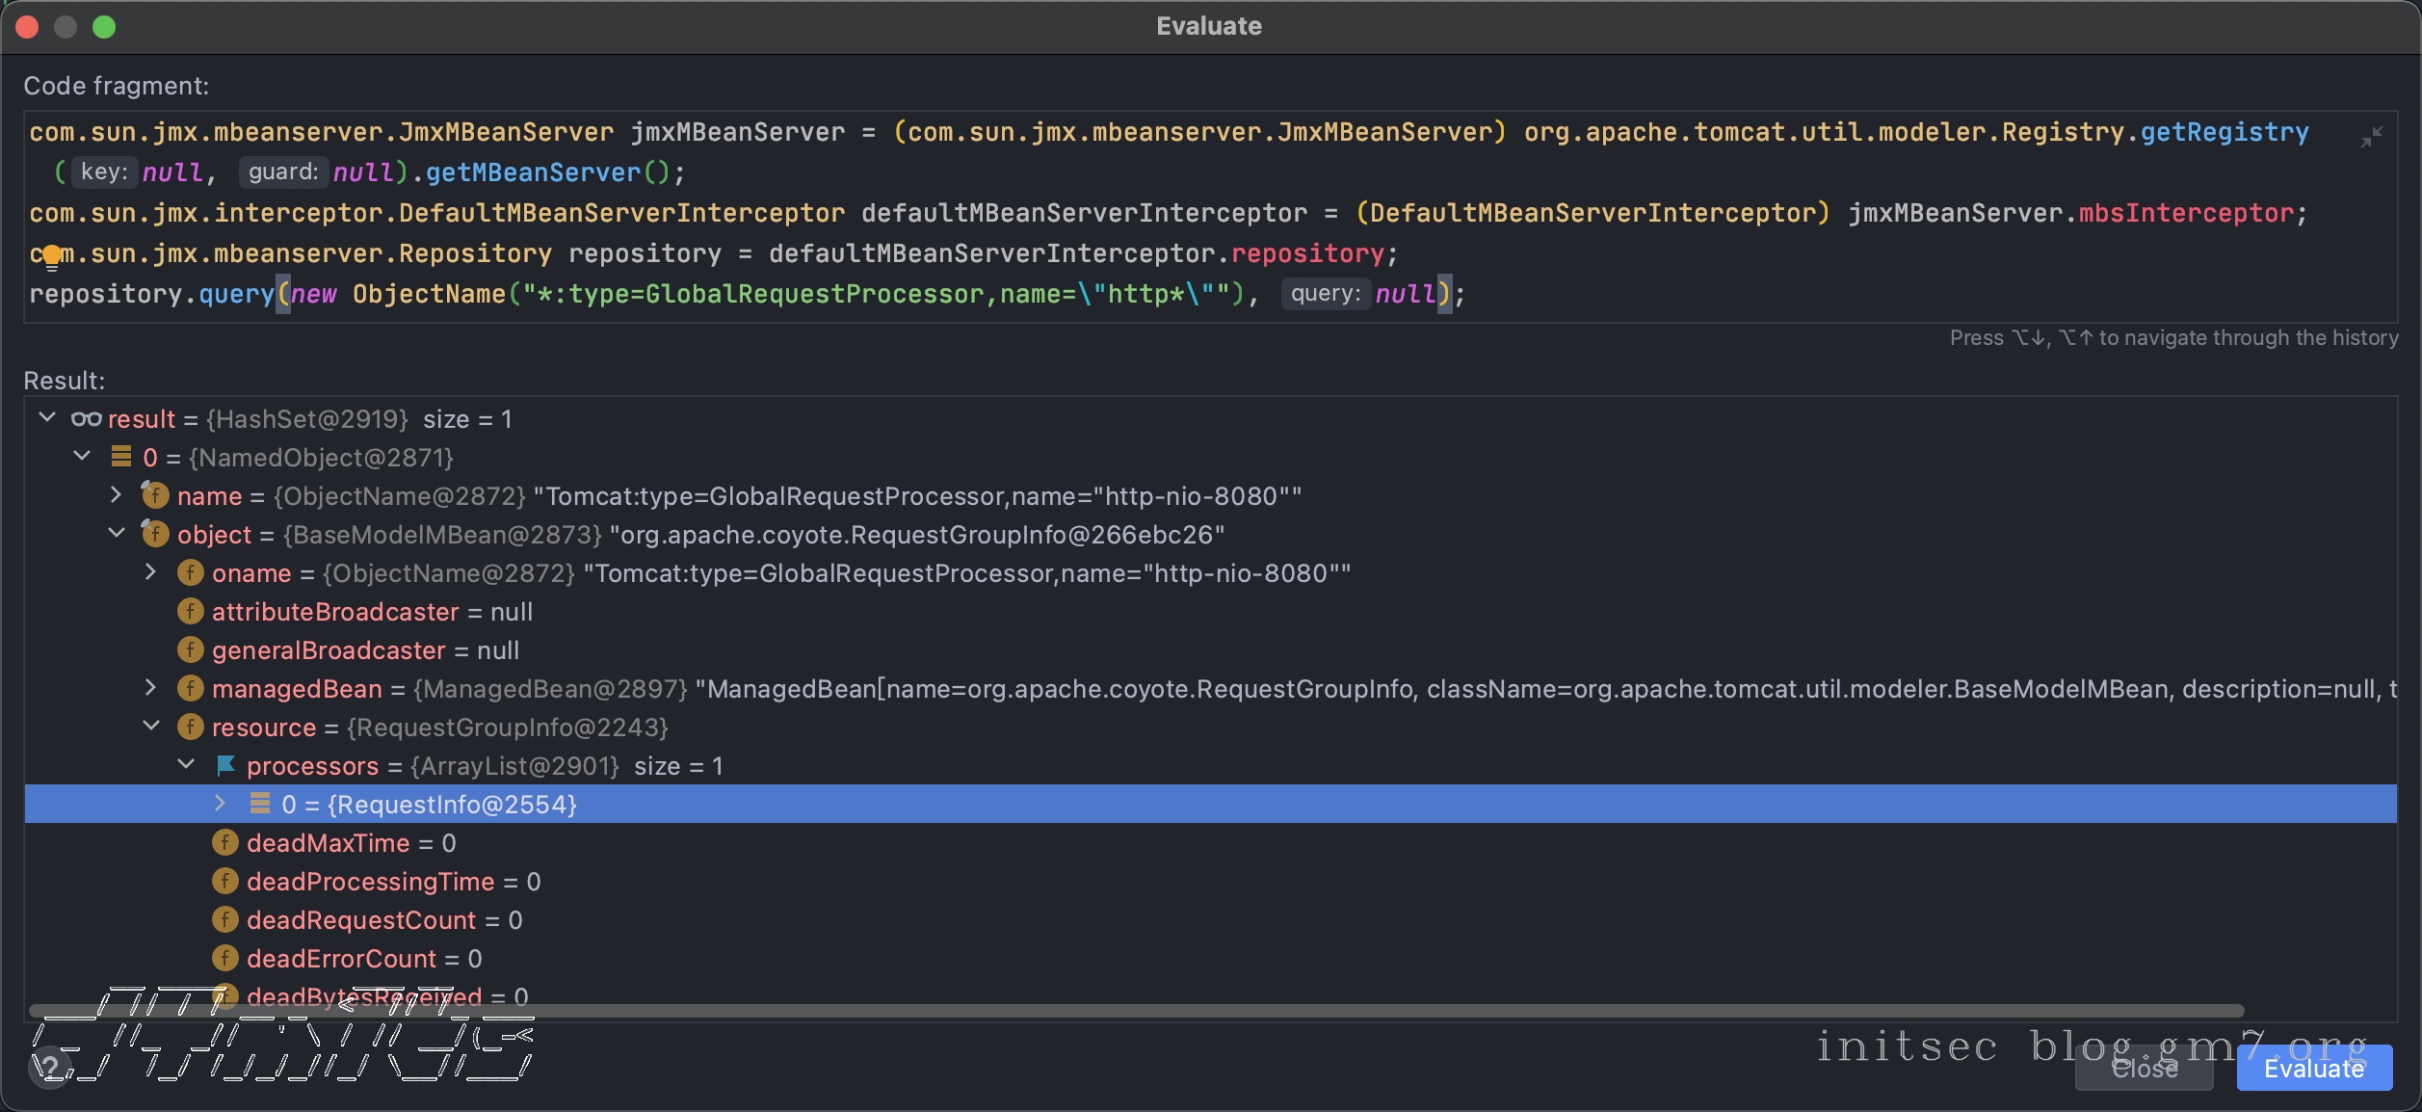Click the field icon of attributeBroadcaster
The width and height of the screenshot is (2422, 1112).
pos(191,612)
